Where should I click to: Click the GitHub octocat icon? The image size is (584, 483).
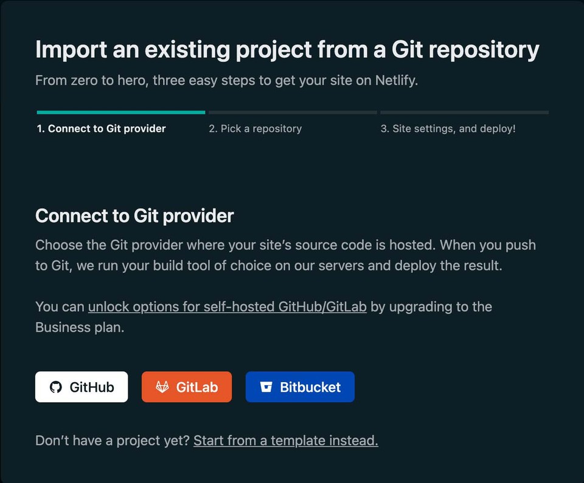point(57,386)
